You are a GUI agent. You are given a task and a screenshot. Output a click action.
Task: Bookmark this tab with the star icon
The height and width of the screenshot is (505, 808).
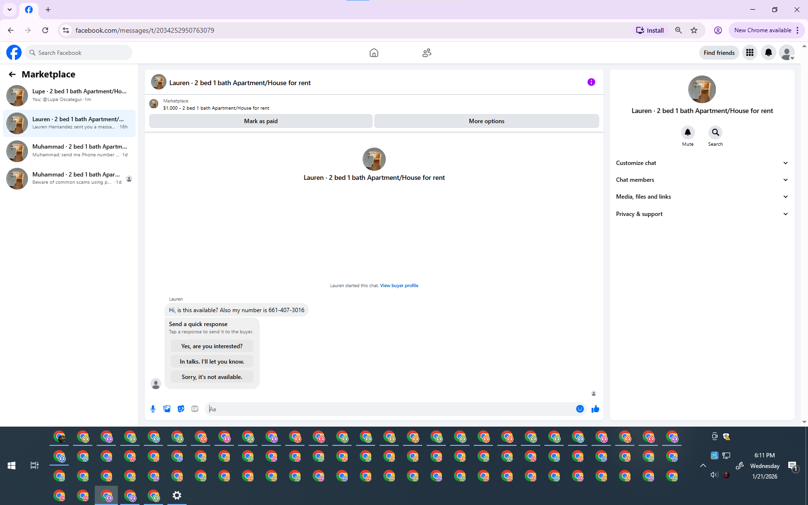pos(694,30)
